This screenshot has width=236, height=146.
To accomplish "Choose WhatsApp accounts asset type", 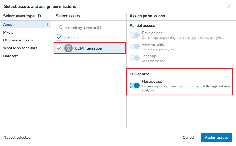I will (20, 48).
